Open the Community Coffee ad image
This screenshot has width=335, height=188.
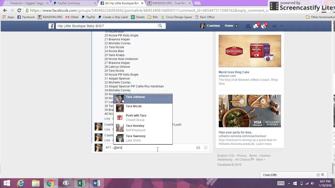(250, 51)
